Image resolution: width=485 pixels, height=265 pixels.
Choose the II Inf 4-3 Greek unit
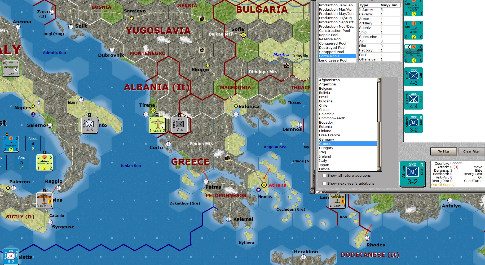point(413,77)
